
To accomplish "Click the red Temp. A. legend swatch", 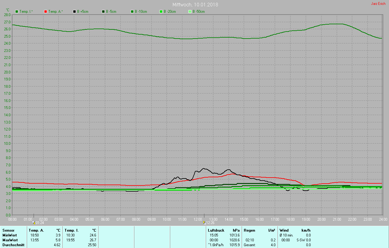I will coord(46,12).
